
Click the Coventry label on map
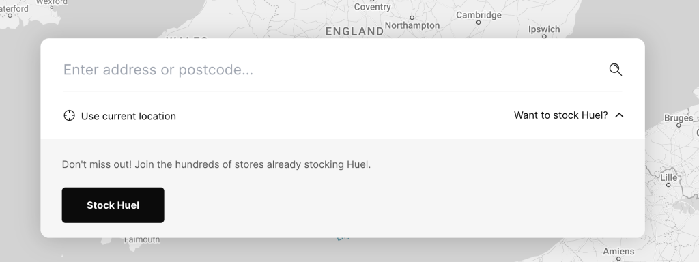click(372, 7)
